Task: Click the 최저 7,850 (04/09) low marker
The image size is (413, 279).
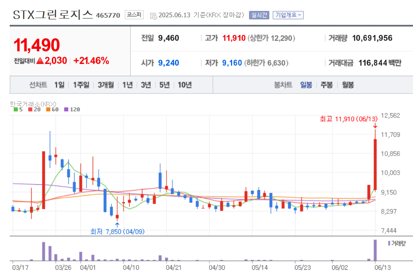Action: click(117, 232)
